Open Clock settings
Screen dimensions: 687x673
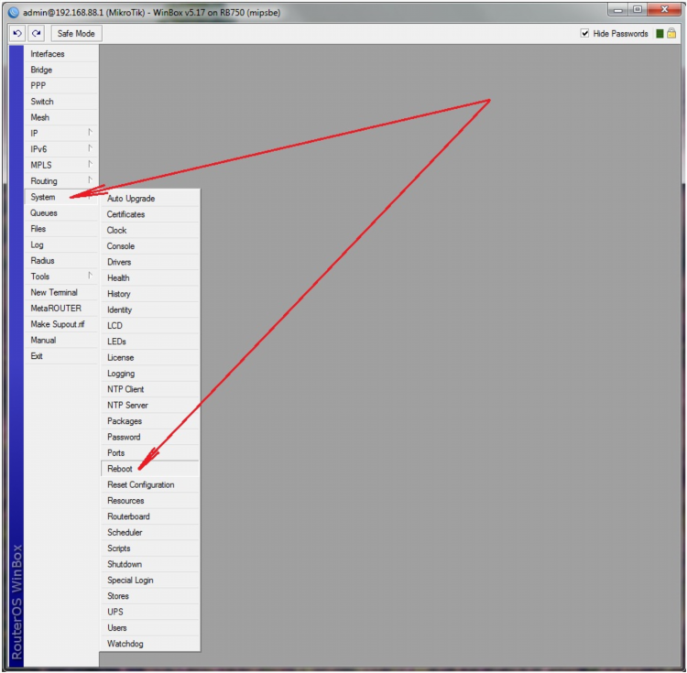(x=150, y=230)
